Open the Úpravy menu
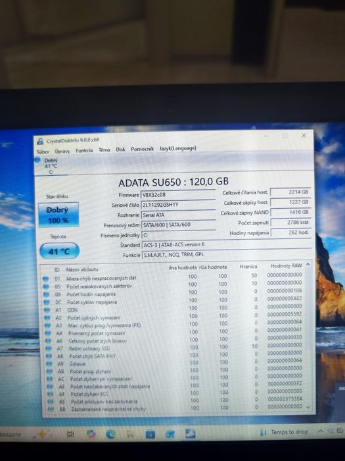 (x=62, y=151)
